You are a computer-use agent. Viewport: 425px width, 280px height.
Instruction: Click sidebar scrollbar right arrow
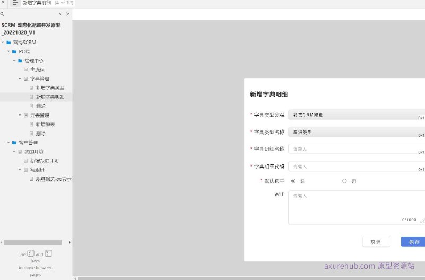(70, 242)
